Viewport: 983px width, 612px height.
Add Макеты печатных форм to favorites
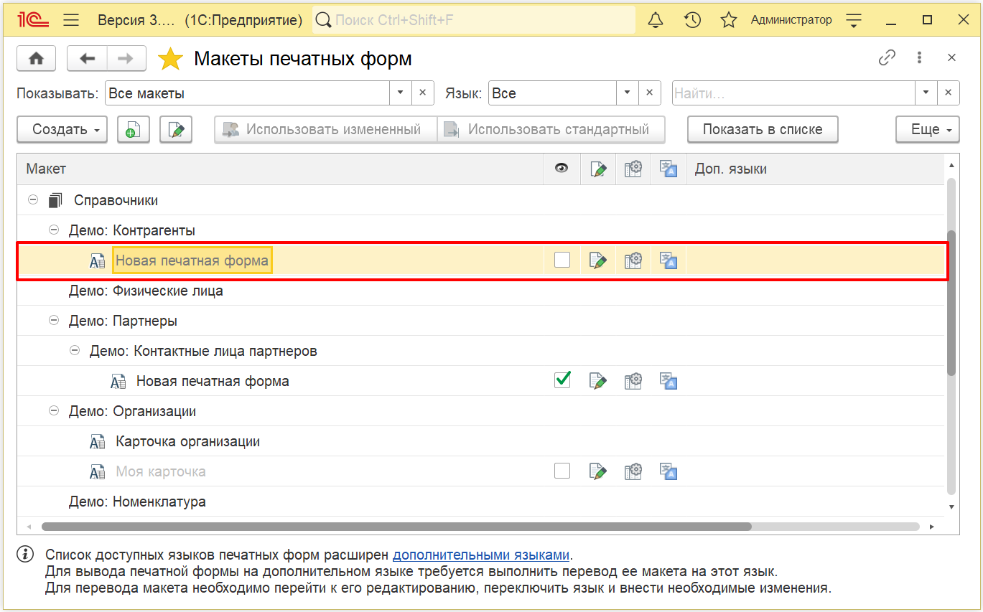(170, 59)
